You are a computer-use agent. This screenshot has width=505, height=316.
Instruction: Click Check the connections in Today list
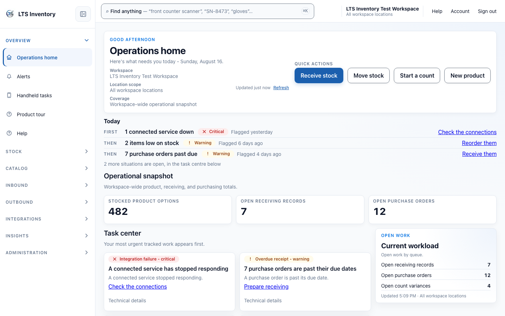[467, 132]
